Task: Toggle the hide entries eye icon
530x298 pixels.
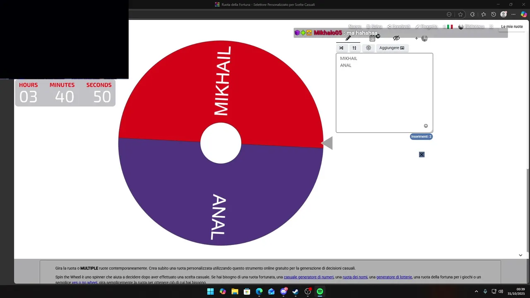Action: click(396, 38)
